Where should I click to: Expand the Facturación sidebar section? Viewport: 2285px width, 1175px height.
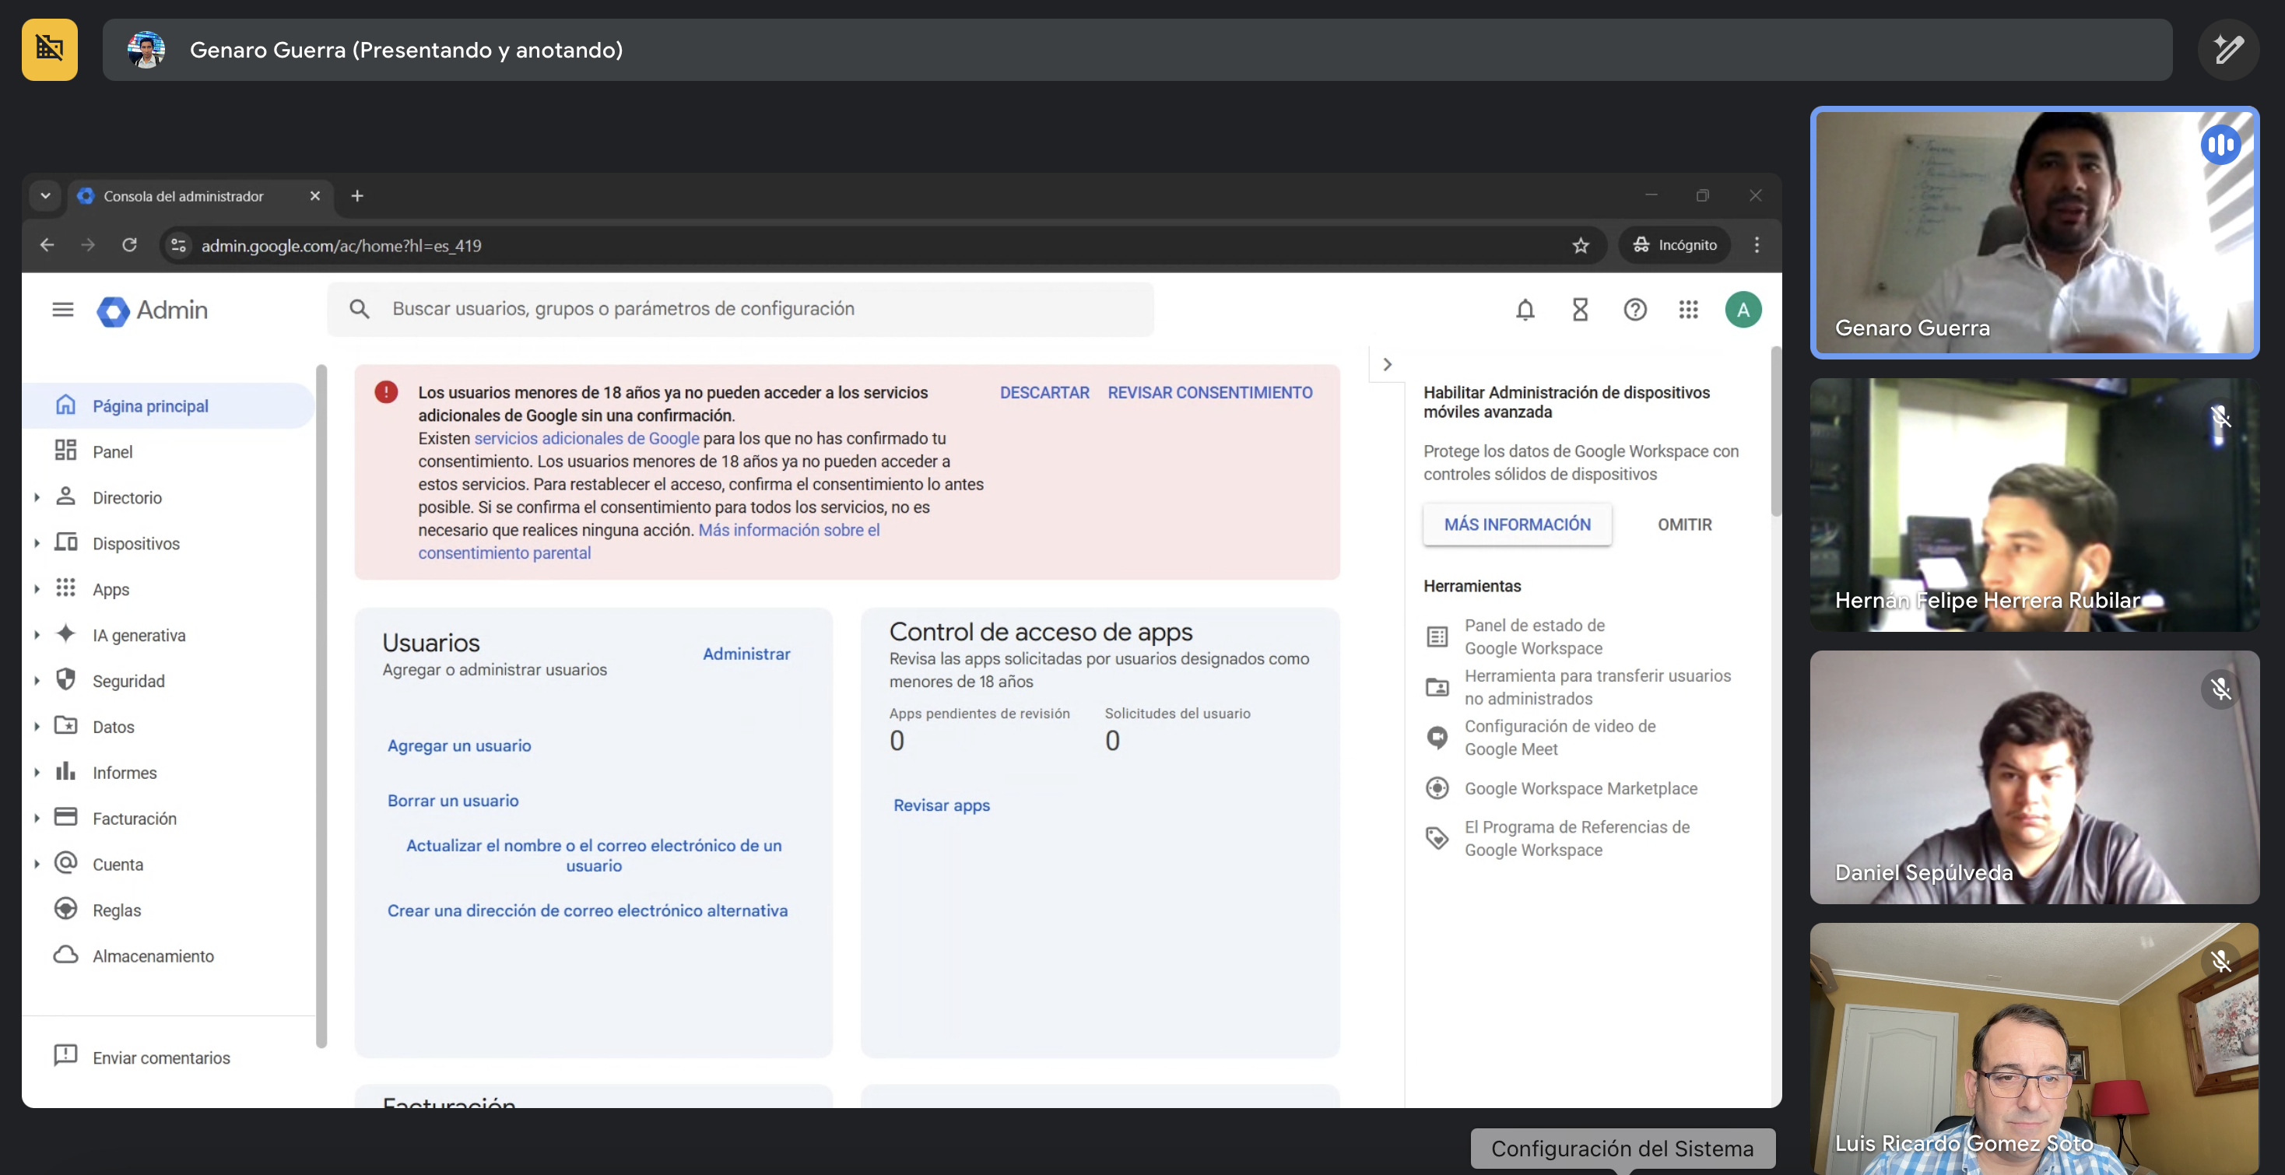coord(37,819)
